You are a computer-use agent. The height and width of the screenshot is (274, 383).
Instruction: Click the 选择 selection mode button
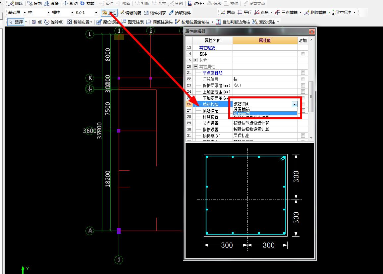(17, 22)
